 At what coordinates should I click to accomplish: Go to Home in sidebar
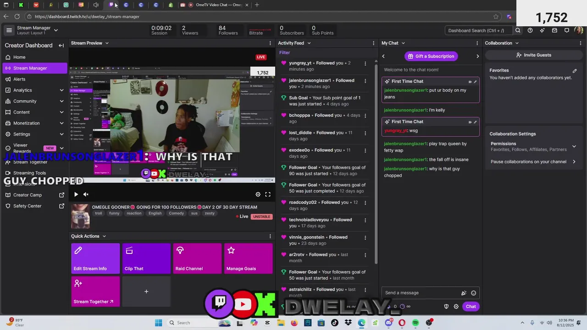(x=34, y=57)
